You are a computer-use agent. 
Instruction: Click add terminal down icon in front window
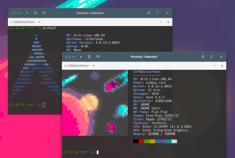98,57
